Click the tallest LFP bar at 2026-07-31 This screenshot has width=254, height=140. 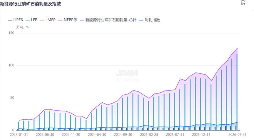tap(237, 92)
